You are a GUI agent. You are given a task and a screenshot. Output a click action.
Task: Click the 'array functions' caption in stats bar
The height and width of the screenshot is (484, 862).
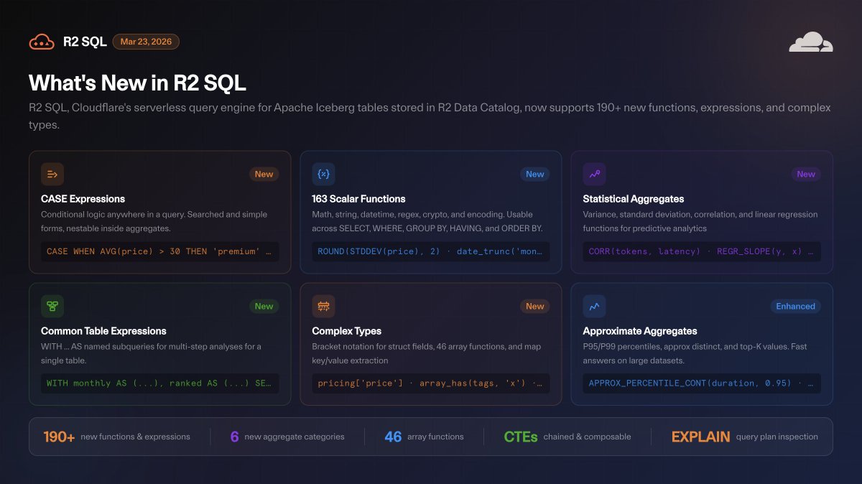tap(435, 437)
